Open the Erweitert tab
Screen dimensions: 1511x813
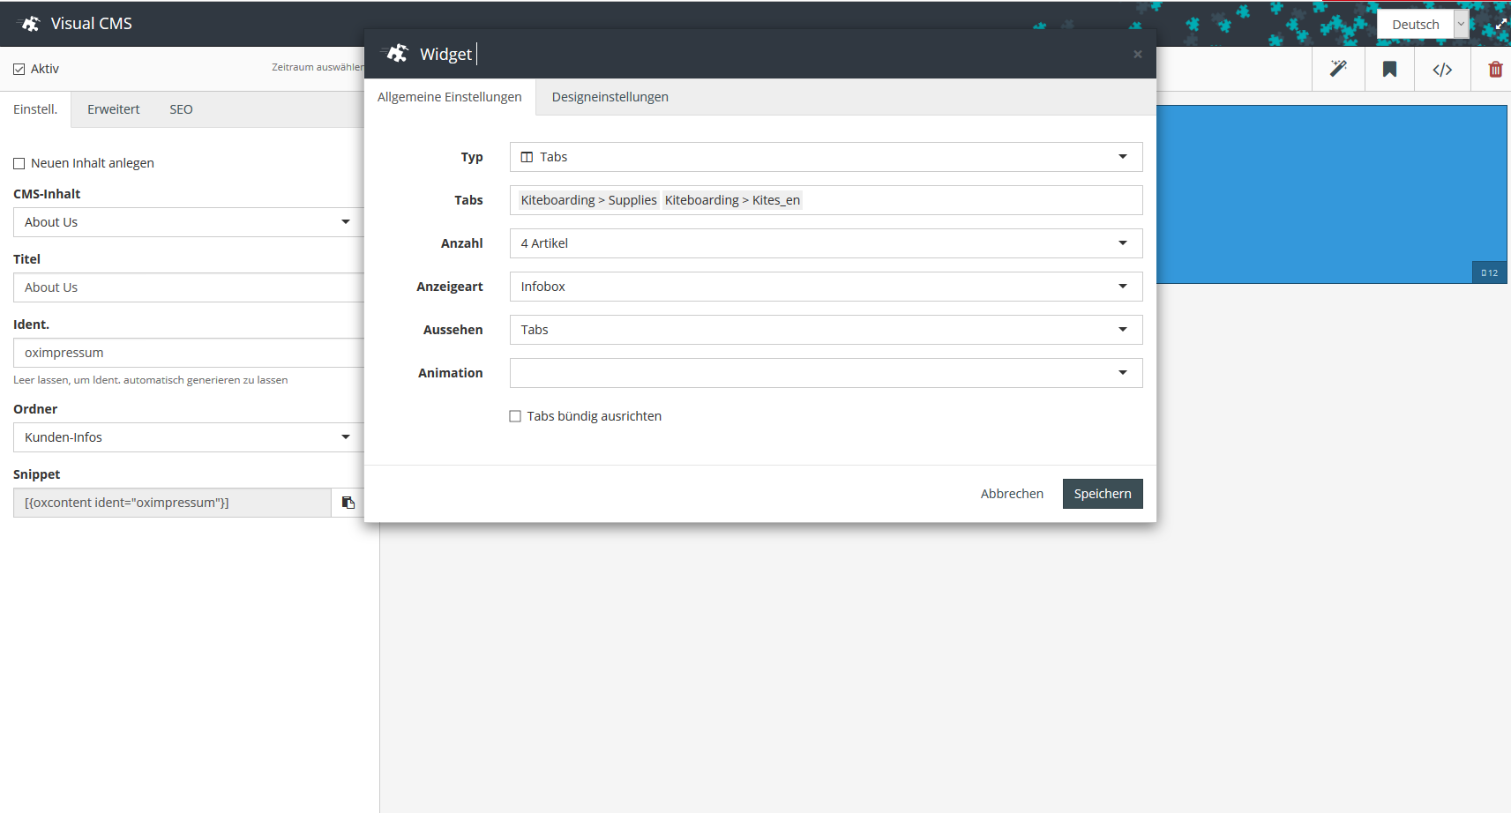(113, 109)
